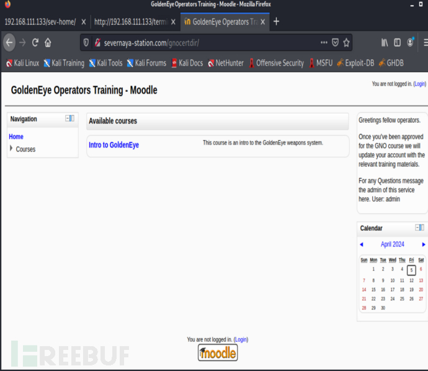The width and height of the screenshot is (428, 371).
Task: Bookmark this page with the star icon
Action: (346, 42)
